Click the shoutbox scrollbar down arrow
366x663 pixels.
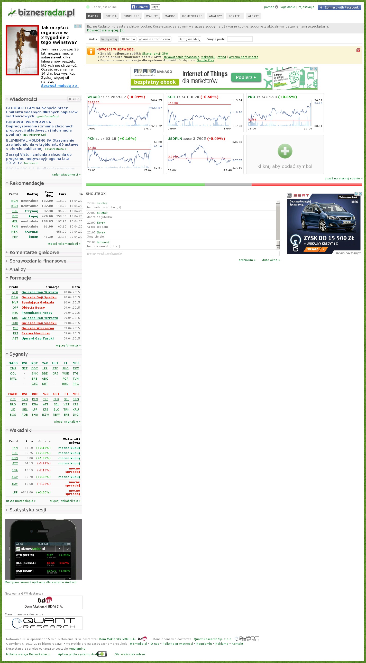click(x=278, y=247)
